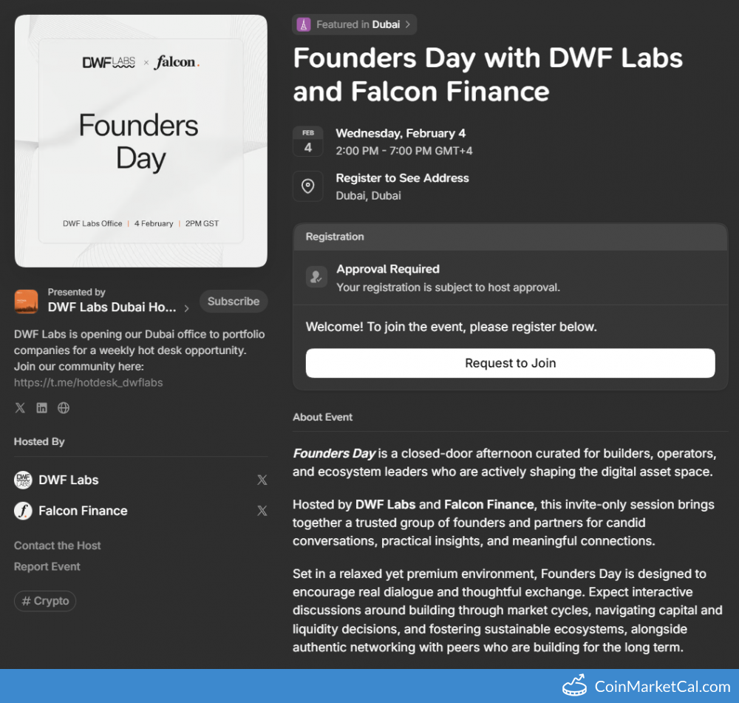
Task: Expand the DWF Labs Dubai presenter chevron
Action: pos(186,308)
